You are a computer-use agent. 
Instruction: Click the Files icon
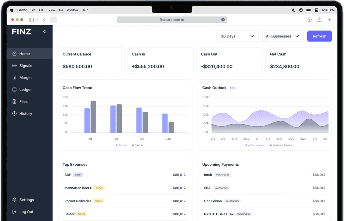(x=15, y=101)
